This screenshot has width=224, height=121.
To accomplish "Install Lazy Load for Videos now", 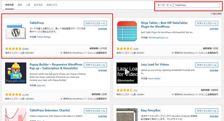I will [x=207, y=65].
